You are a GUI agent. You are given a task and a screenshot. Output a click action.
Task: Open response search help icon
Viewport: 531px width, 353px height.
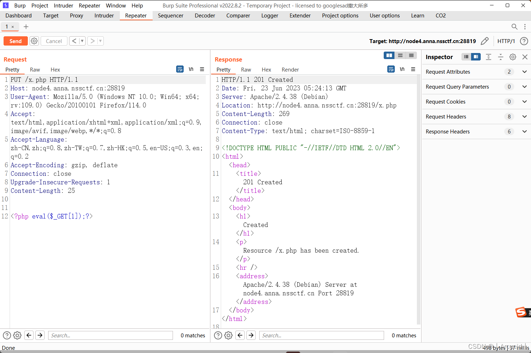218,335
